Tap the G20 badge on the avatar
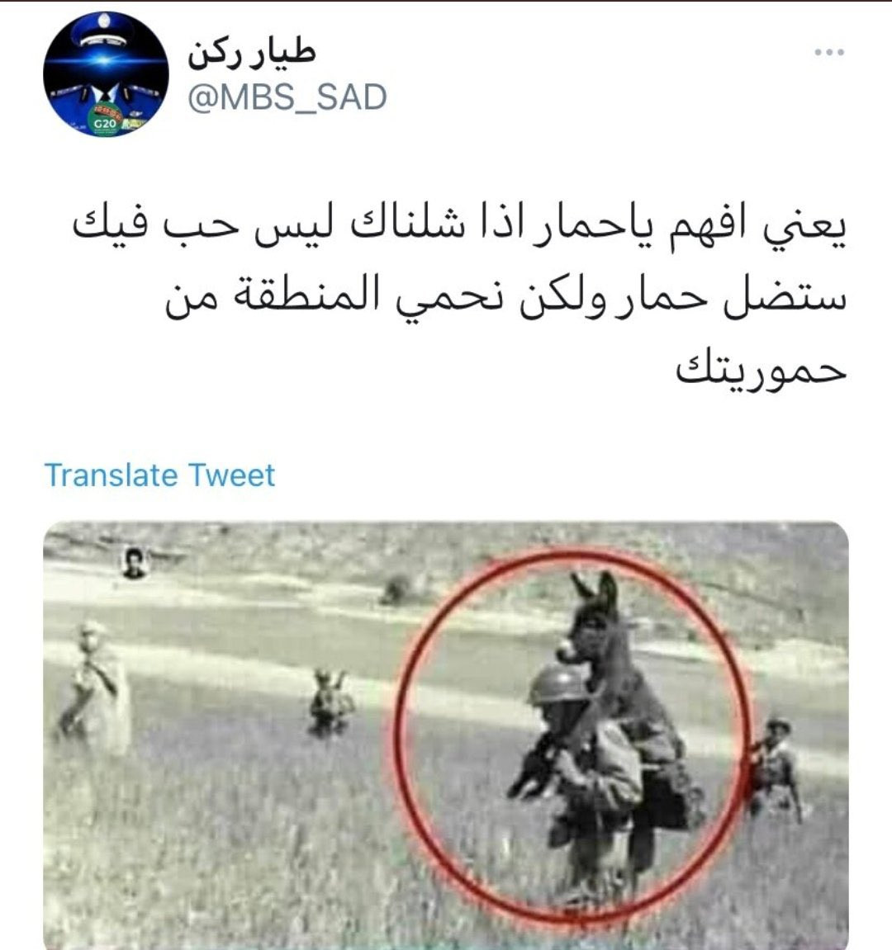 pyautogui.click(x=105, y=123)
